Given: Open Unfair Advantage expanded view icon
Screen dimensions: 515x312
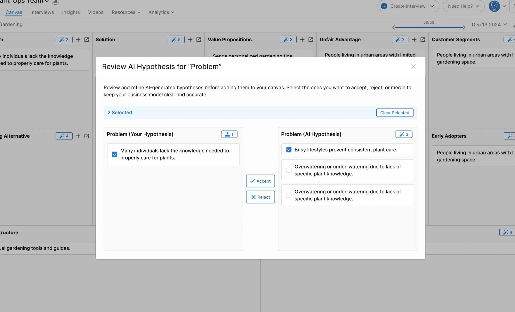Looking at the screenshot, I should [x=422, y=39].
